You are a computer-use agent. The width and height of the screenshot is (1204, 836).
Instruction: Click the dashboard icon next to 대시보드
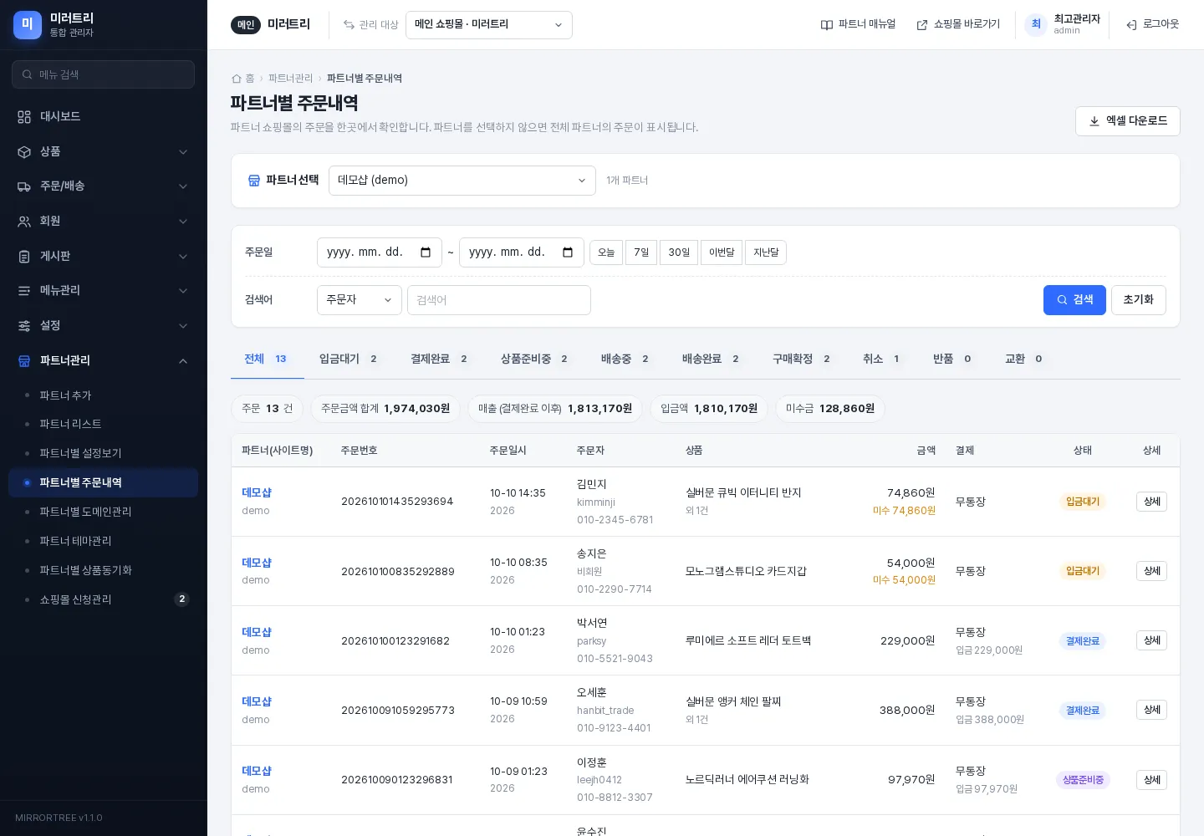24,117
